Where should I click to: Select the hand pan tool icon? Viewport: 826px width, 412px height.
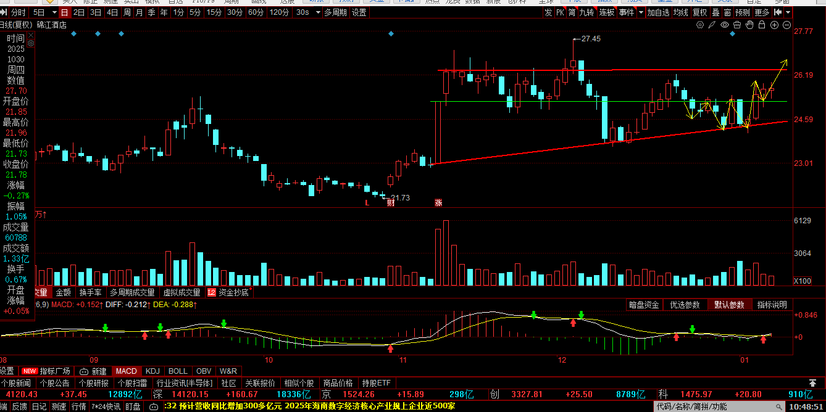point(749,25)
